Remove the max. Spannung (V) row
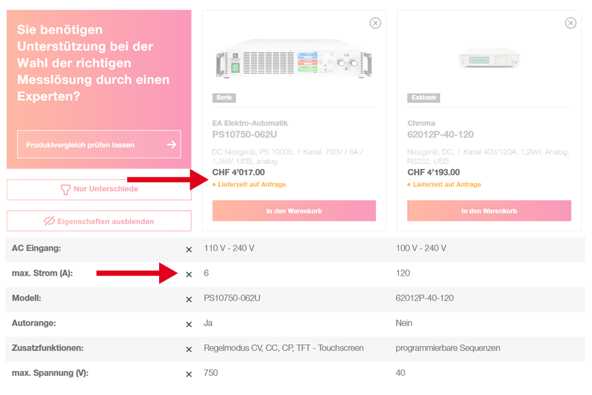This screenshot has height=395, width=592. click(189, 374)
